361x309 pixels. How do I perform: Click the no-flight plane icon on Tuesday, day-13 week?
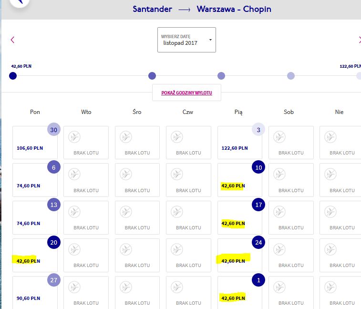coord(74,212)
